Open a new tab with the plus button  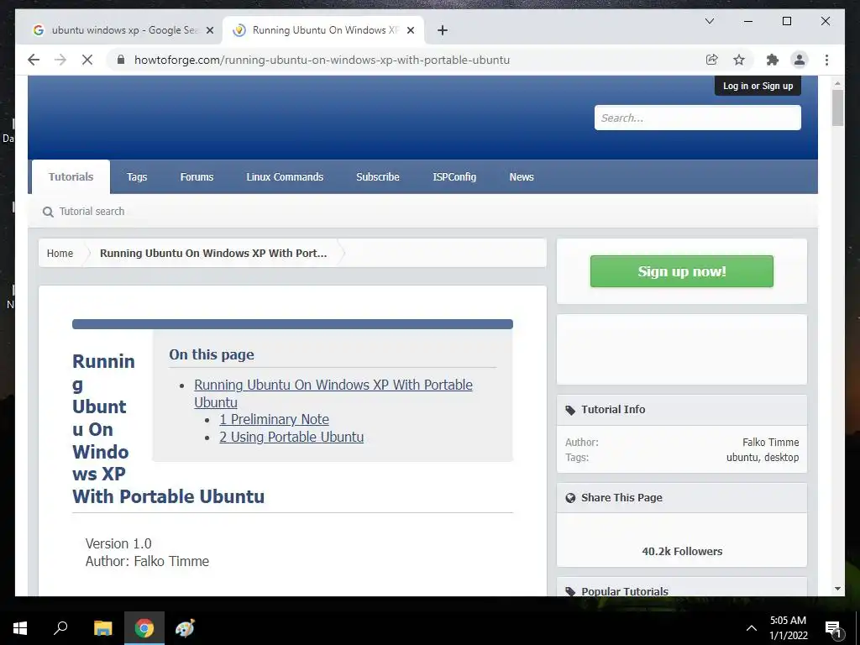pyautogui.click(x=443, y=30)
